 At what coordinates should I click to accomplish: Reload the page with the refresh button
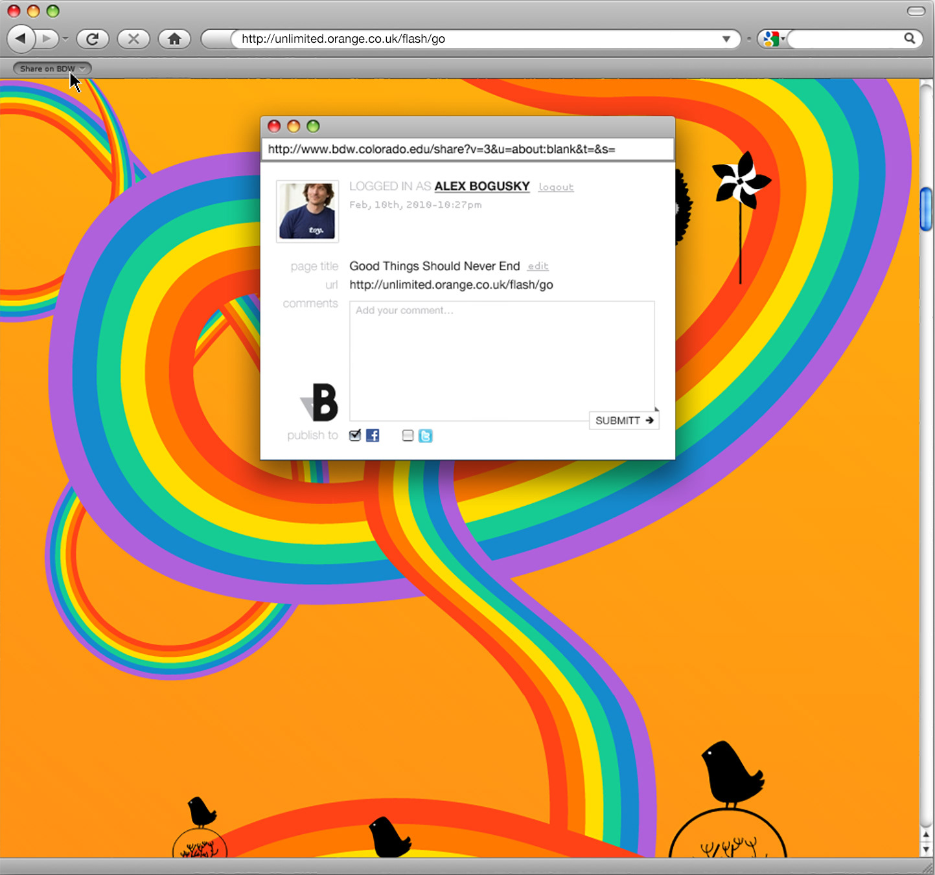click(93, 39)
